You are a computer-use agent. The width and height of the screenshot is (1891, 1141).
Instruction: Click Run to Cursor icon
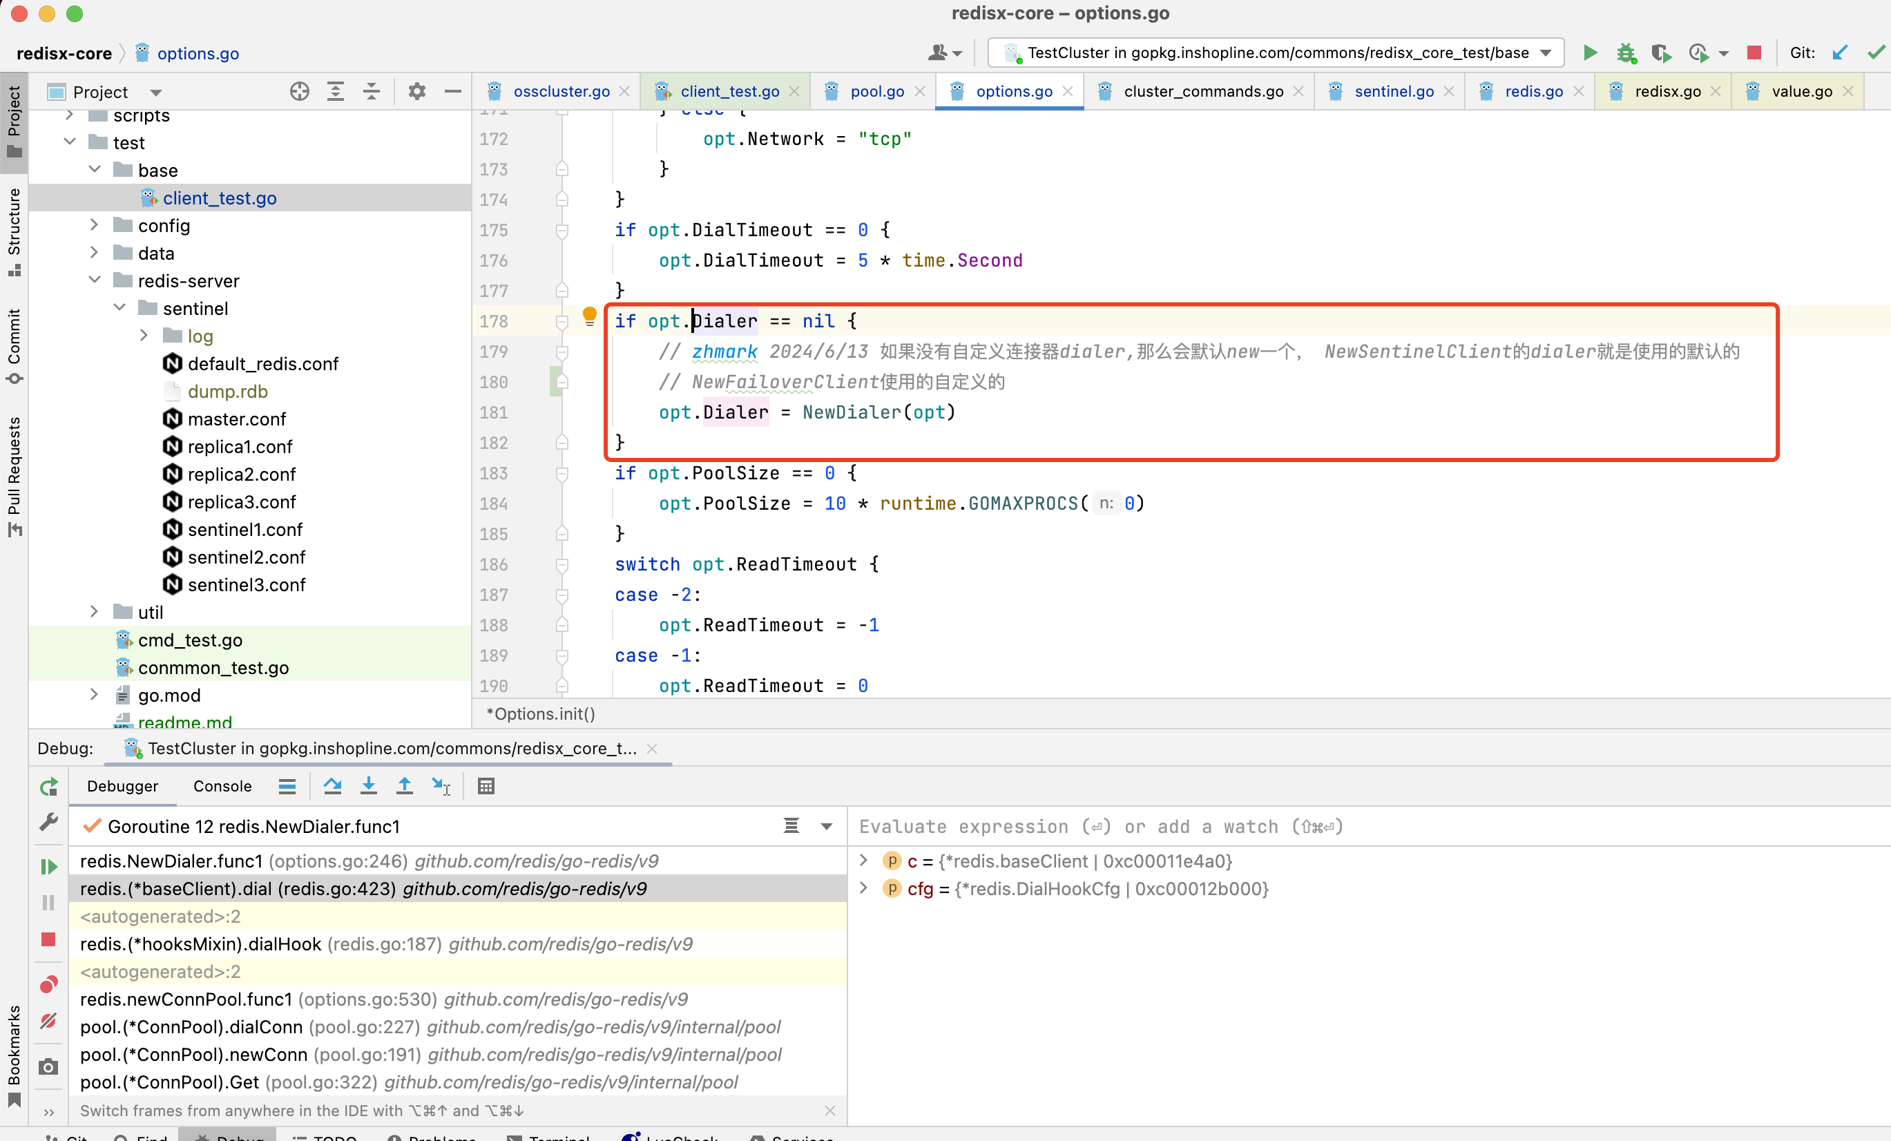[441, 786]
